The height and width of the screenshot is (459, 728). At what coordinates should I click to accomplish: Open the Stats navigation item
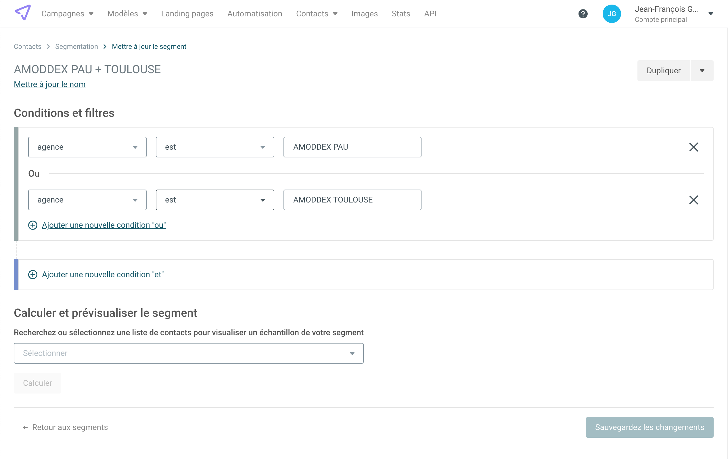tap(401, 14)
